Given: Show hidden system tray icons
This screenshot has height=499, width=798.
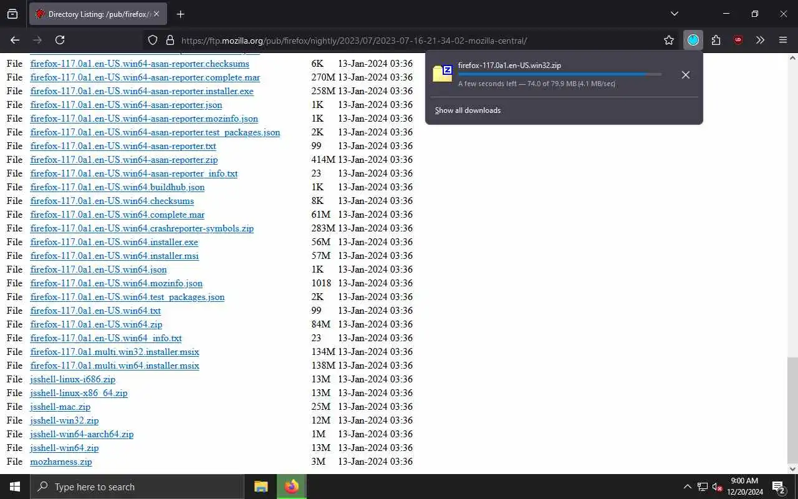Looking at the screenshot, I should point(687,487).
